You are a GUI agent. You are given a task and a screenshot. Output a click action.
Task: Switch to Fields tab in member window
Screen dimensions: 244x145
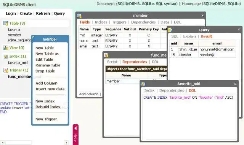click(x=85, y=22)
